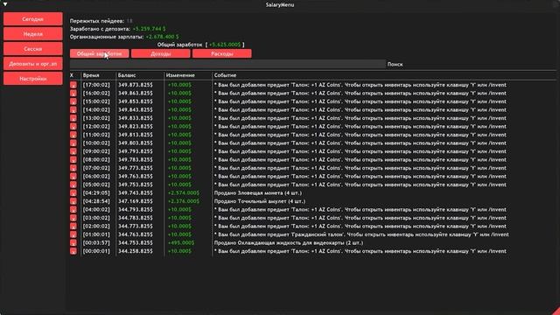560x315 pixels.
Task: Delete the entry at 13:00:02
Action: (73, 118)
